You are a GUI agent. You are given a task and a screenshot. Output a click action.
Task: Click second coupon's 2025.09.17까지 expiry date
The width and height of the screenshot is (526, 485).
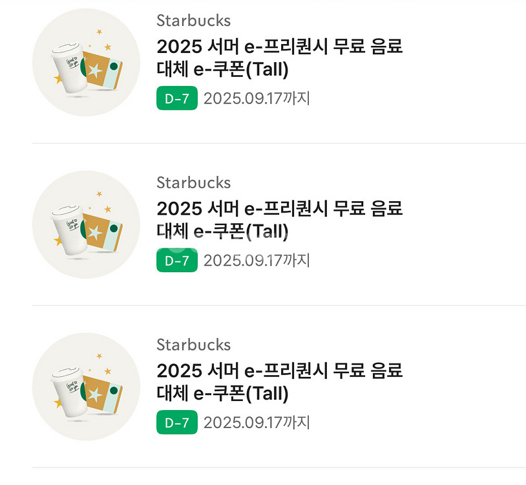tap(257, 261)
